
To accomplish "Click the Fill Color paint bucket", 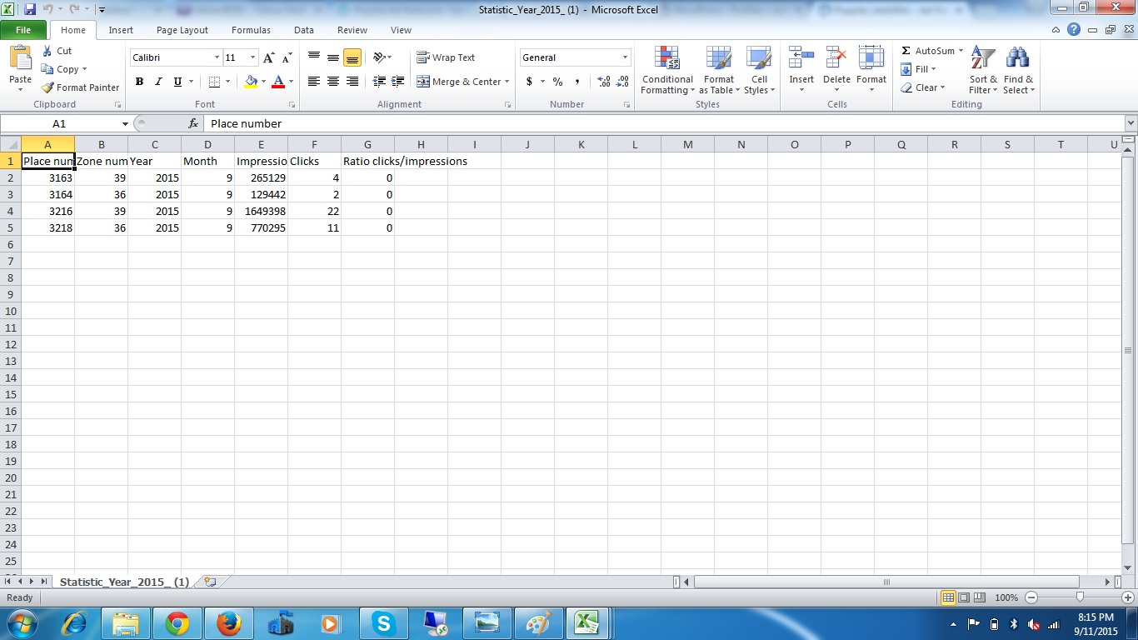I will tap(251, 82).
